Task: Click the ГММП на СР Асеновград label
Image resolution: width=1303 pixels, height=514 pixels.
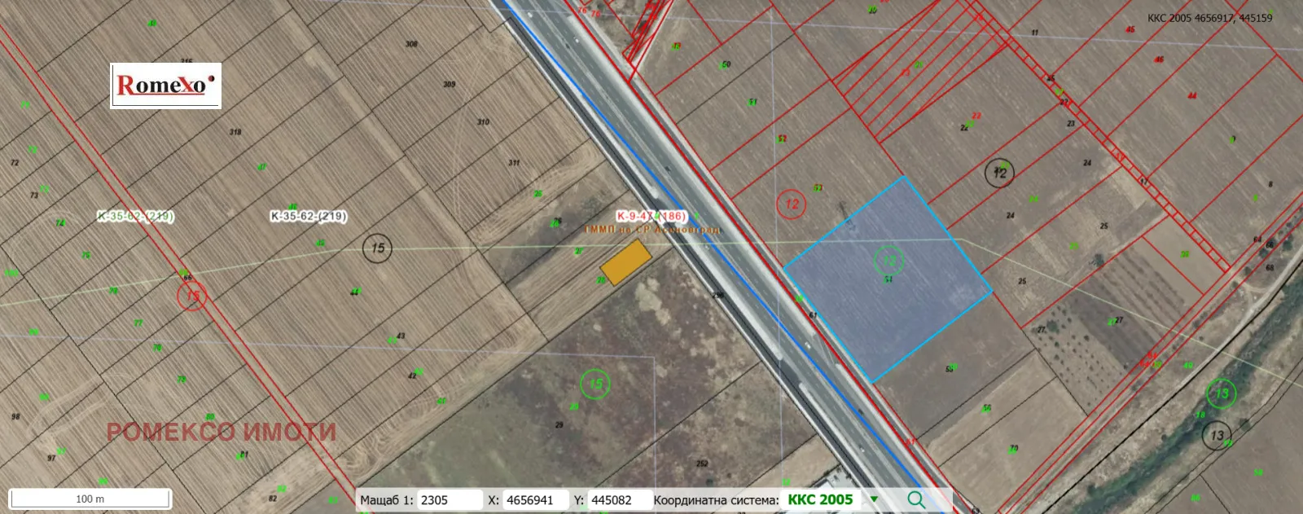Action: point(651,230)
